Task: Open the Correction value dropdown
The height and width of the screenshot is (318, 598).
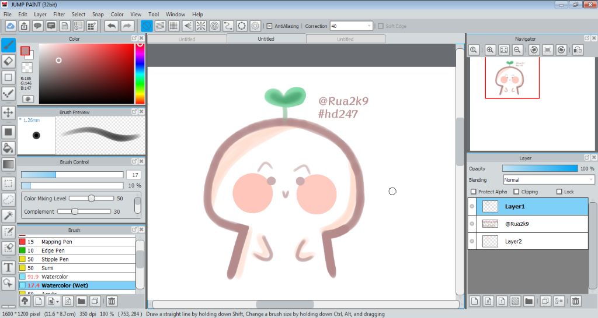Action: [x=369, y=26]
